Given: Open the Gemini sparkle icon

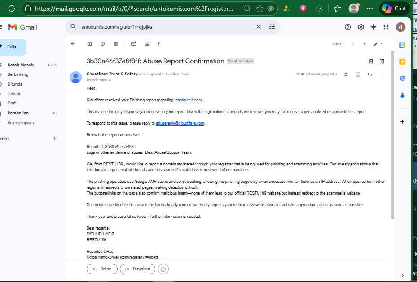Looking at the screenshot, I should [x=373, y=27].
